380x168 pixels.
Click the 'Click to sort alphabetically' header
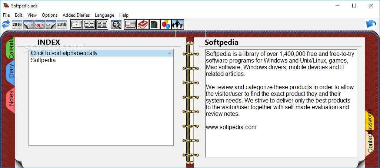101,53
